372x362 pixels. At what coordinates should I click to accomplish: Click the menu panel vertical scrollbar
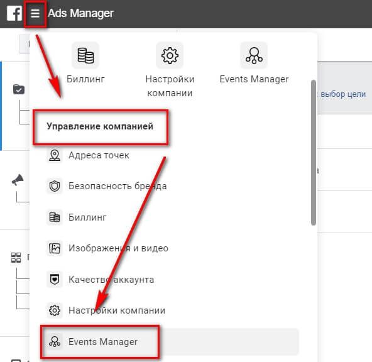coord(314,153)
